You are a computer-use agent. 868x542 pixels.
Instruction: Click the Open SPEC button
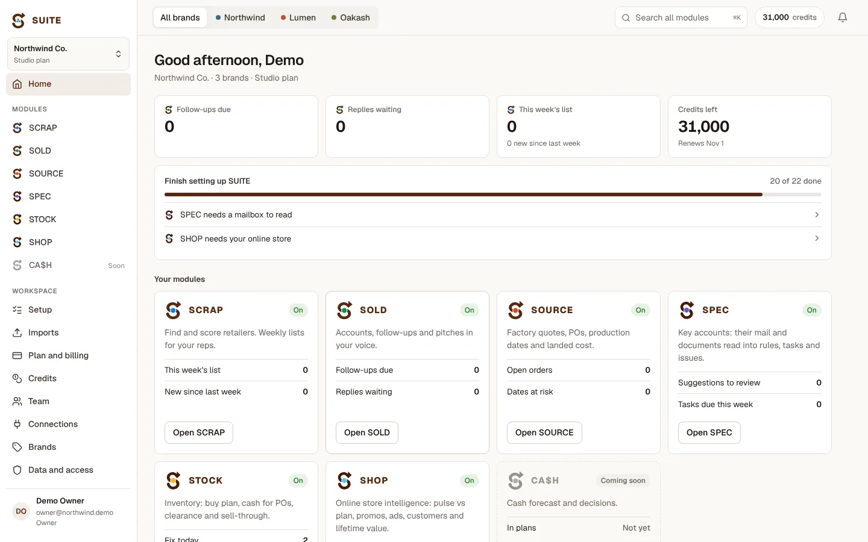tap(709, 432)
